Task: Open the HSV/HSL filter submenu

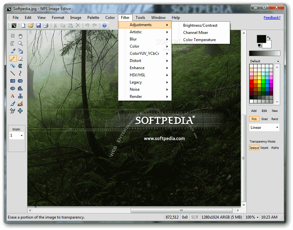Action: pyautogui.click(x=145, y=75)
